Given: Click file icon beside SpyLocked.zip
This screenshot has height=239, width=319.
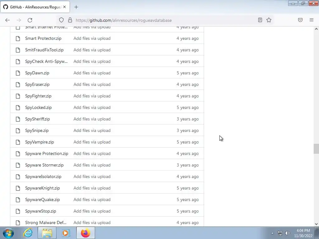Looking at the screenshot, I should coord(18,107).
